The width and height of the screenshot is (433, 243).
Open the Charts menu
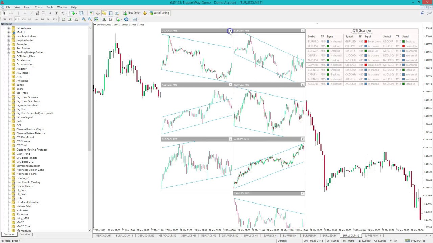39,7
